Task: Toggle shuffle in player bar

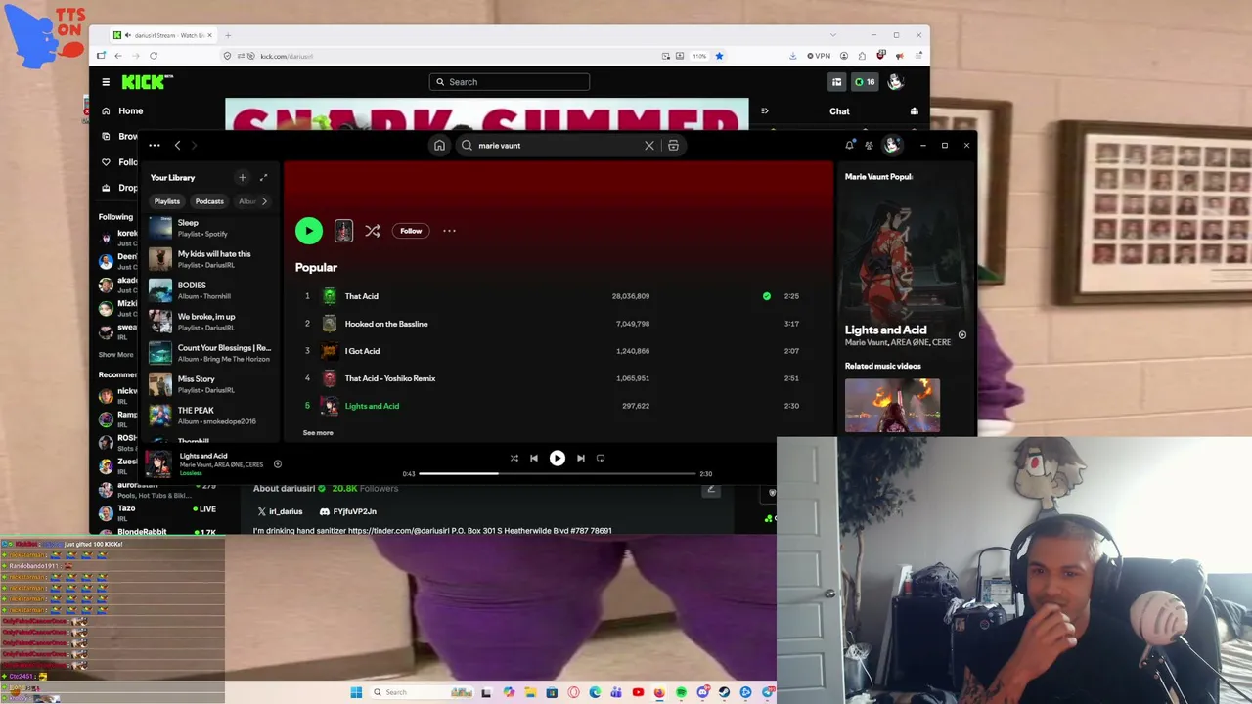Action: [x=514, y=458]
